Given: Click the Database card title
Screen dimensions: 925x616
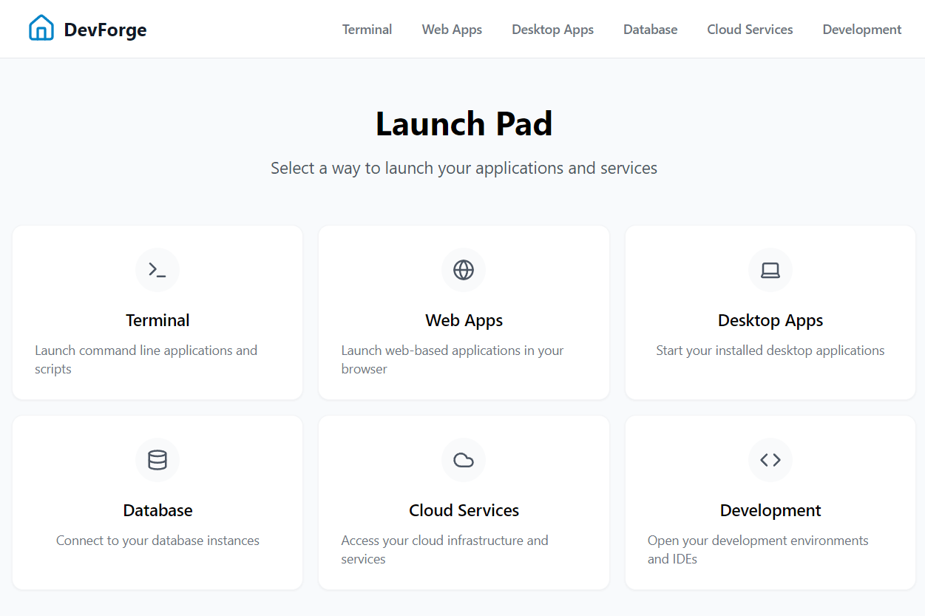Looking at the screenshot, I should [157, 510].
